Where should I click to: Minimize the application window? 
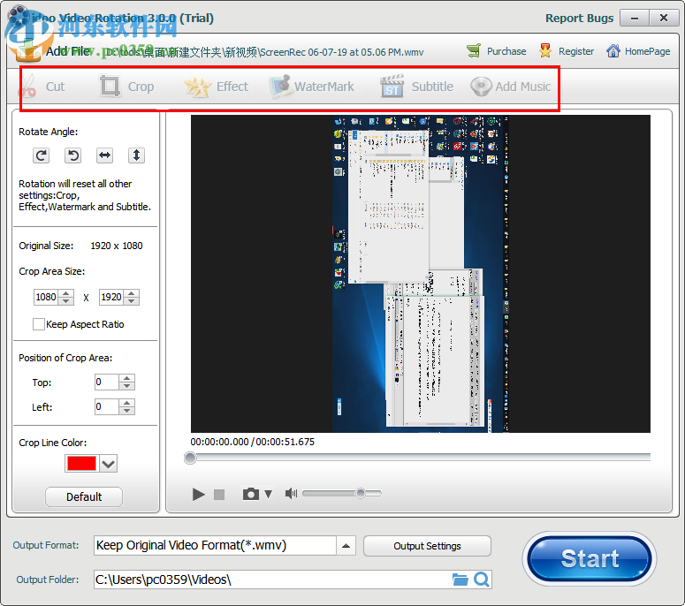(635, 19)
